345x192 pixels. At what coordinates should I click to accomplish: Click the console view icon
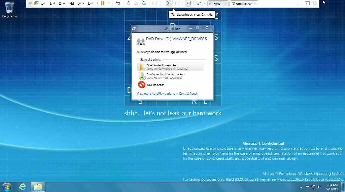pos(188,3)
